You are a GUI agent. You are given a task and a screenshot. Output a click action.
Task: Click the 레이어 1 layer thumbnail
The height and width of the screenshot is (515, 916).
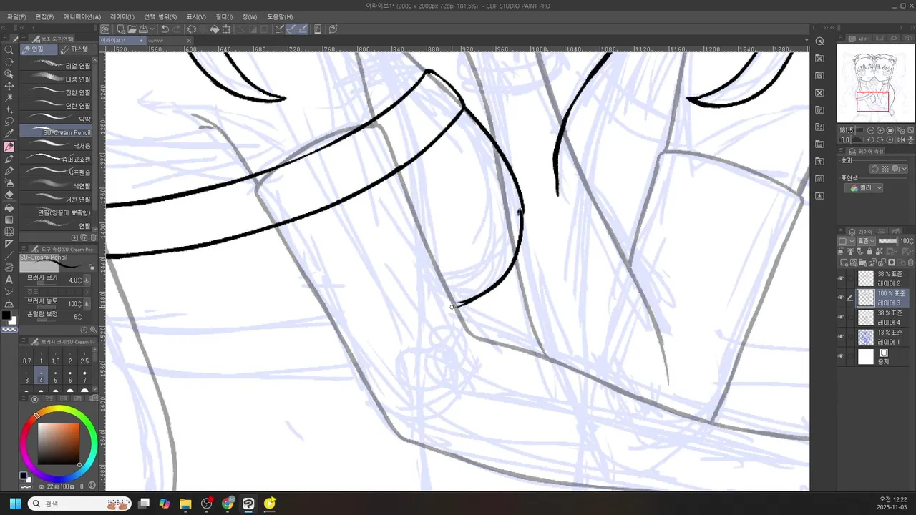[x=866, y=337]
